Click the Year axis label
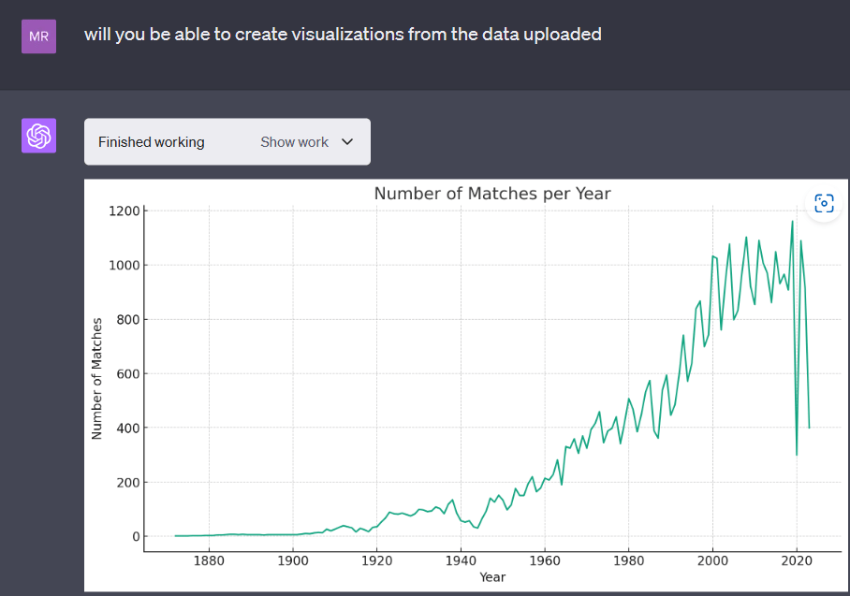 (x=492, y=577)
